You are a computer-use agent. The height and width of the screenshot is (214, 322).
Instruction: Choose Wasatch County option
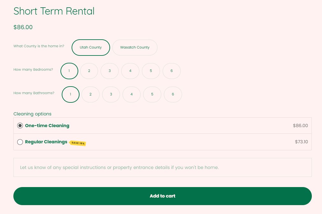(135, 48)
